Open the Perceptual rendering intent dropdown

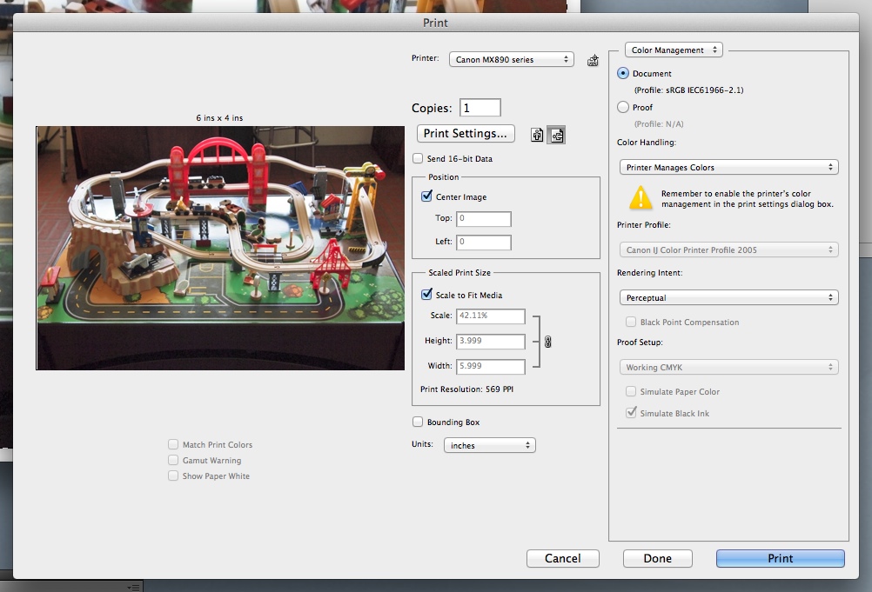click(x=730, y=297)
